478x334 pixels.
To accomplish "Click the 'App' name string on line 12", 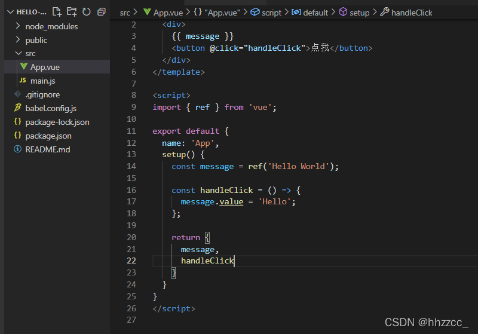I will coord(203,143).
